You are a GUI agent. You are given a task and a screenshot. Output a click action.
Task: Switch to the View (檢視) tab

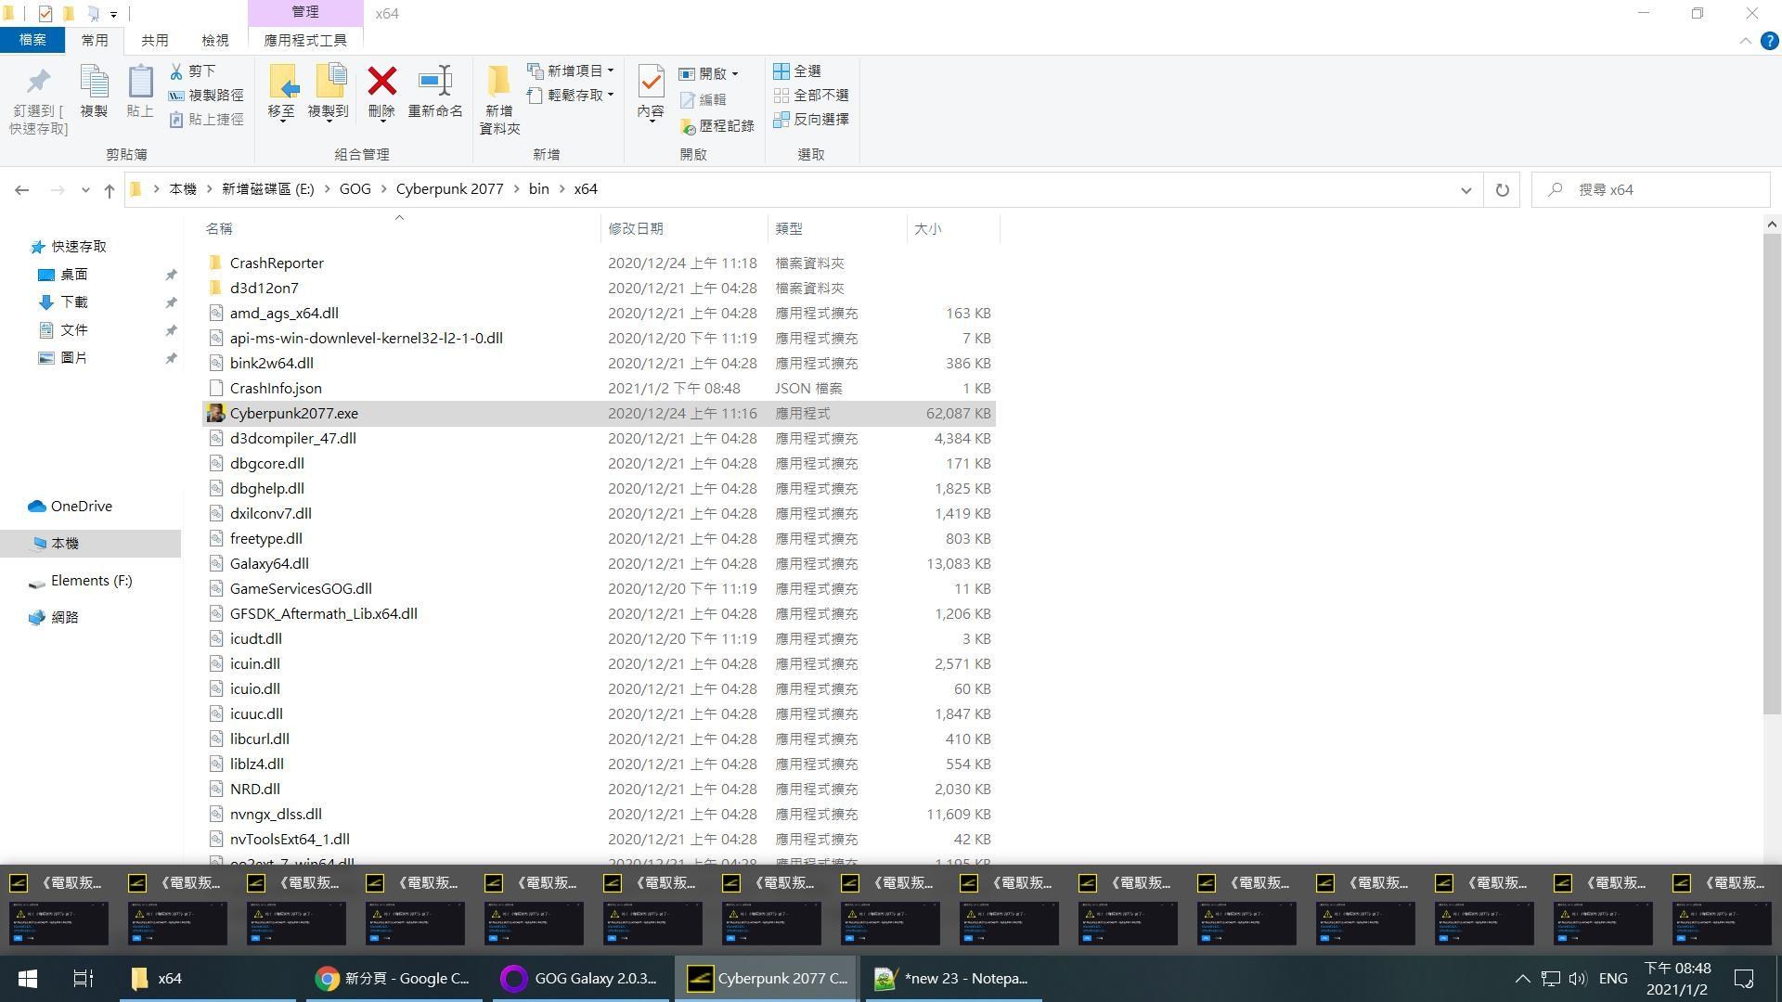click(x=214, y=41)
